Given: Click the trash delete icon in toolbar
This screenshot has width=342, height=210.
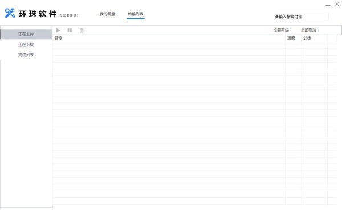Looking at the screenshot, I should tap(82, 31).
